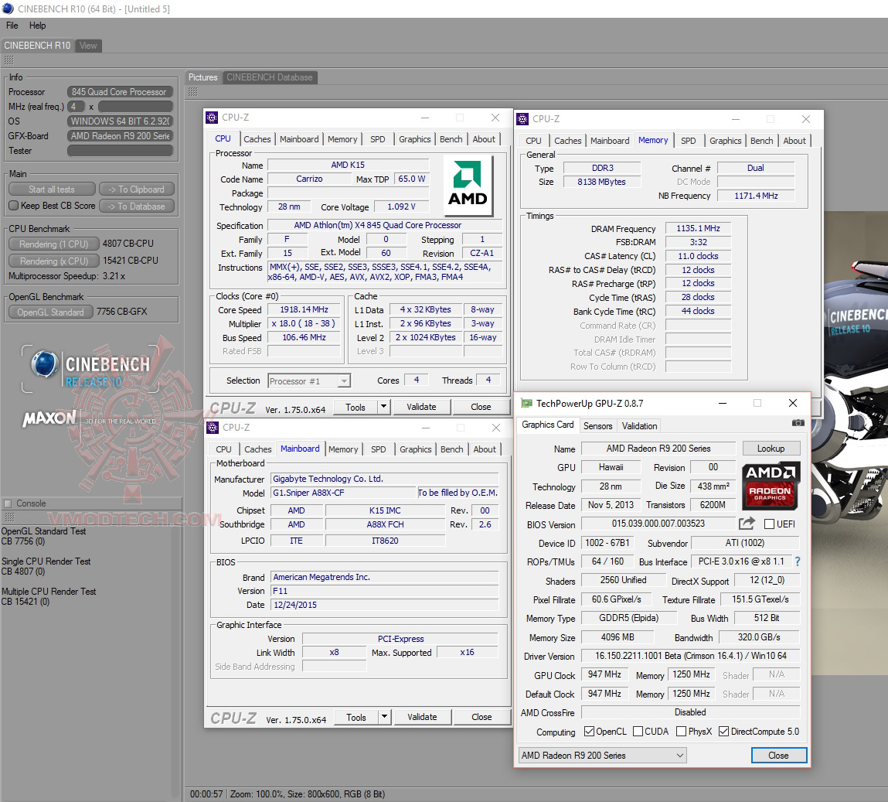The width and height of the screenshot is (888, 802).
Task: Toggle the UEFI checkbox
Action: (x=769, y=524)
